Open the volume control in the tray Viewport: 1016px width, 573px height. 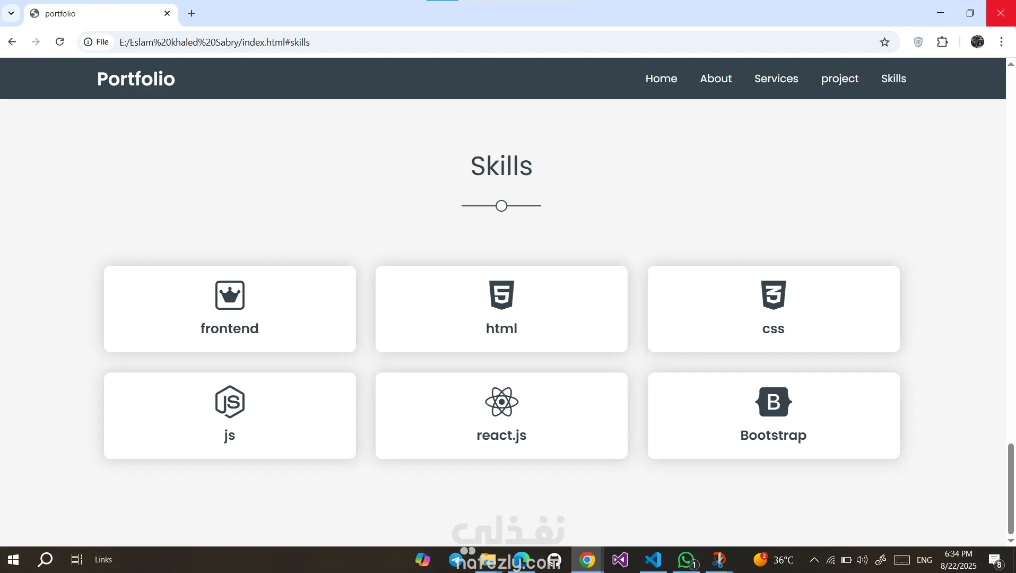click(x=862, y=560)
